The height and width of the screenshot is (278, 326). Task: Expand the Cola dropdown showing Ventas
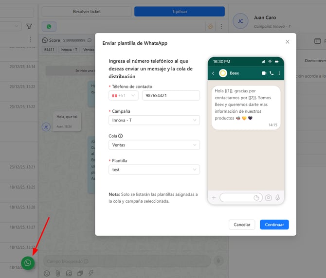click(154, 145)
